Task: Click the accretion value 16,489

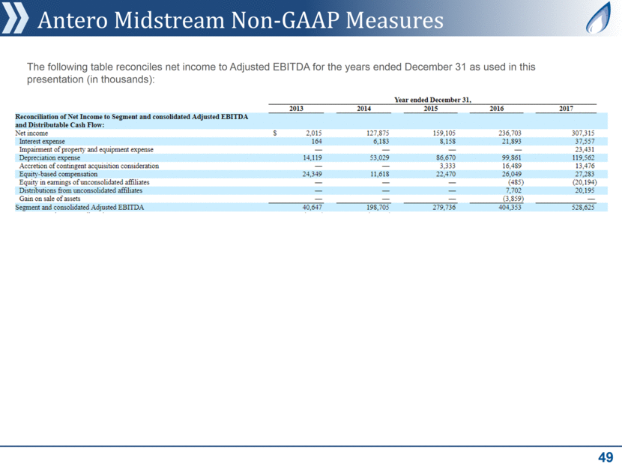Action: click(x=512, y=166)
